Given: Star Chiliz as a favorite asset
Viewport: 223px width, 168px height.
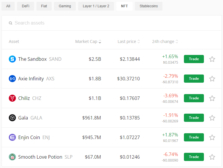Looking at the screenshot, I should point(212,98).
